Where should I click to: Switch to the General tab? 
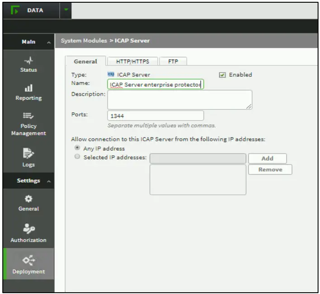tap(85, 61)
